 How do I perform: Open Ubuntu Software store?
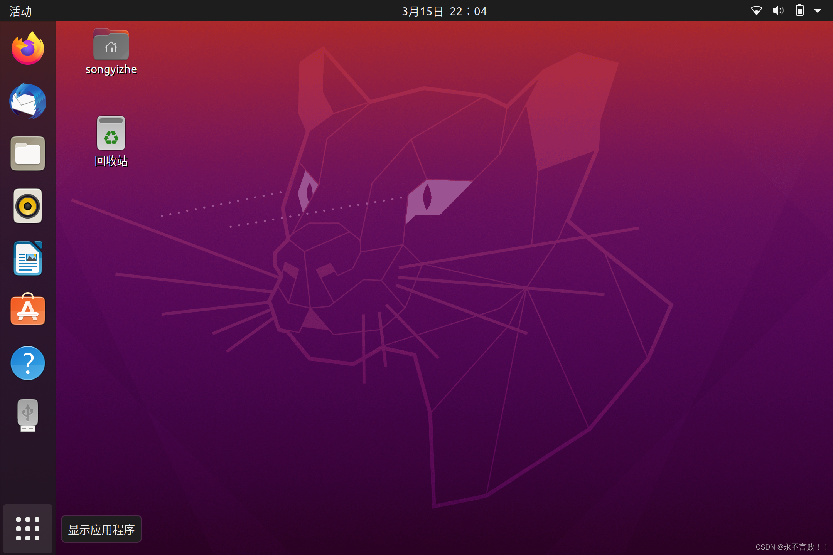[x=28, y=310]
